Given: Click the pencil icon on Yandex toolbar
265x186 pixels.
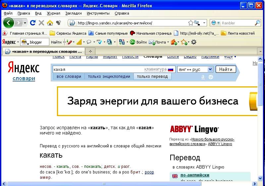Looking at the screenshot, I should tap(69, 42).
